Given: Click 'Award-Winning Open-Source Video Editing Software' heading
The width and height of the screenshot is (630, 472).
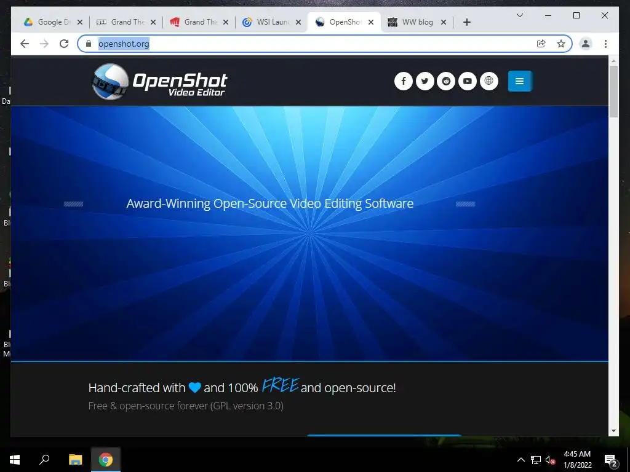Looking at the screenshot, I should [x=270, y=203].
